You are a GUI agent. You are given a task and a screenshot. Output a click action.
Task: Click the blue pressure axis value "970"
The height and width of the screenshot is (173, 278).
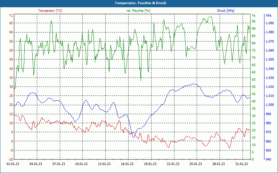pos(268,132)
